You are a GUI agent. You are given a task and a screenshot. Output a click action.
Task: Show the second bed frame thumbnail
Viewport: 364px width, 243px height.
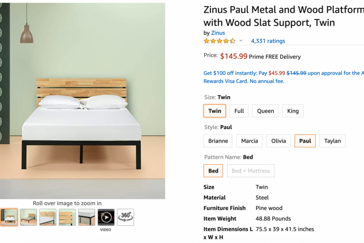[28, 217]
